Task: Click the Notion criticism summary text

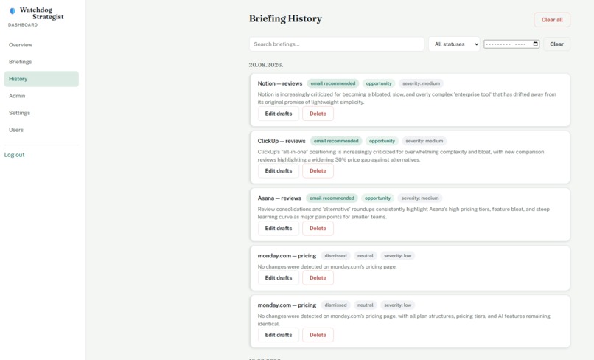Action: pos(407,98)
